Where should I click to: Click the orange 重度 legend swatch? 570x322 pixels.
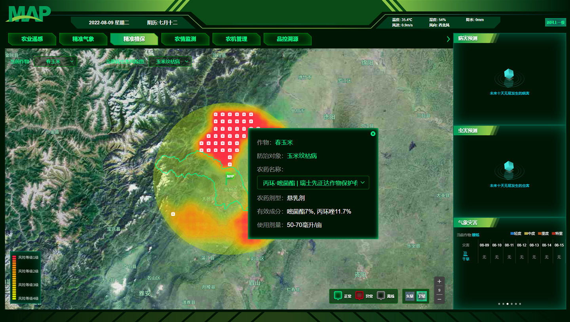click(540, 234)
